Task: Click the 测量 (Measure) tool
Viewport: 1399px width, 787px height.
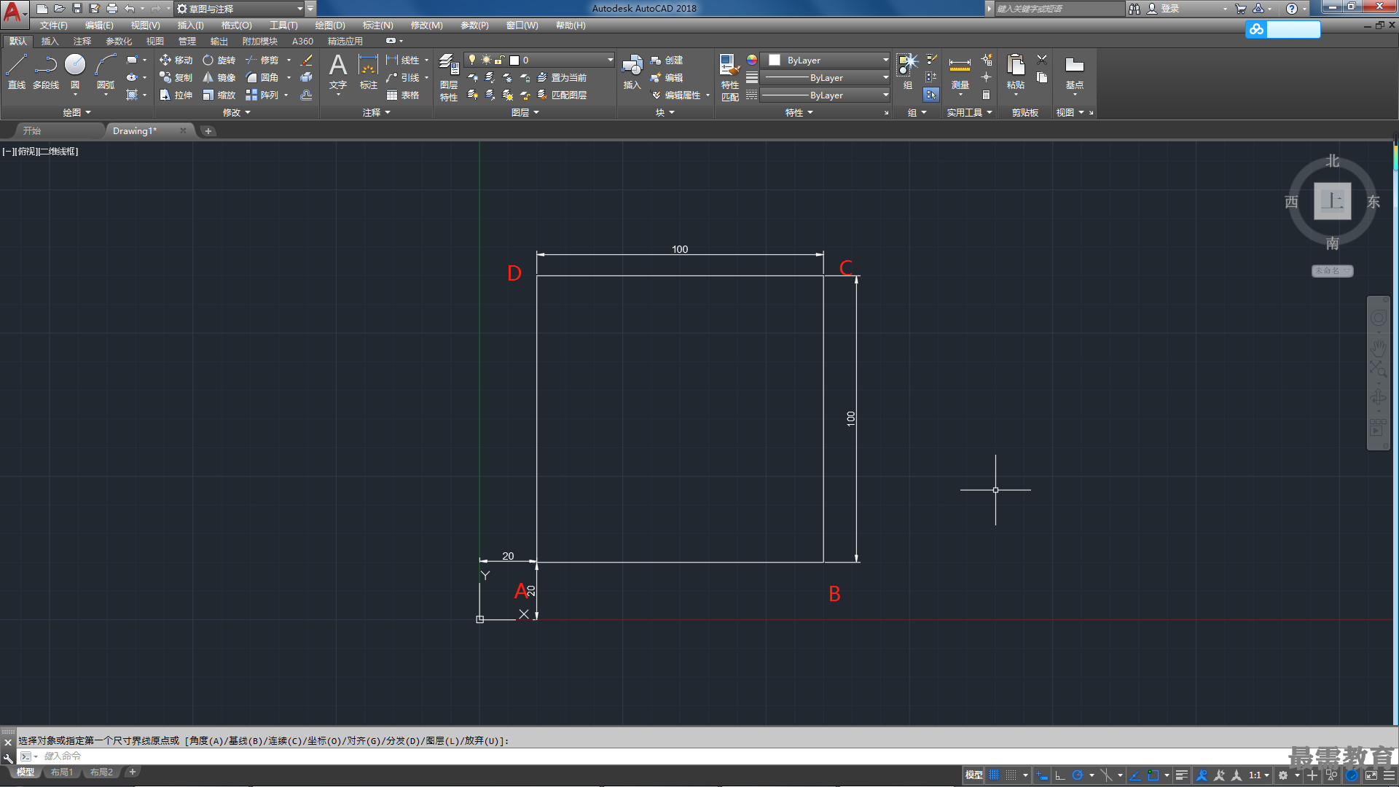Action: click(x=960, y=73)
